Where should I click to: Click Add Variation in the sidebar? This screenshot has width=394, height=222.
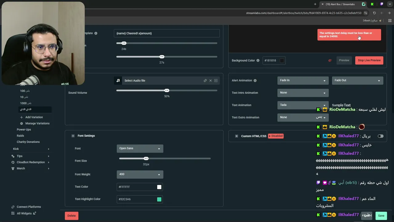point(34,117)
